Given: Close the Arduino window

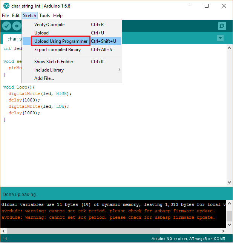Looking at the screenshot, I should (224, 6).
